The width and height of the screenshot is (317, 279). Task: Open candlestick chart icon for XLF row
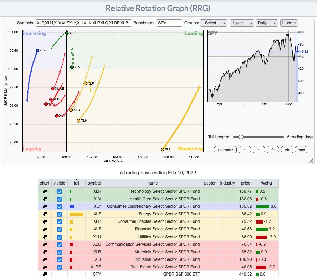[x=44, y=229]
